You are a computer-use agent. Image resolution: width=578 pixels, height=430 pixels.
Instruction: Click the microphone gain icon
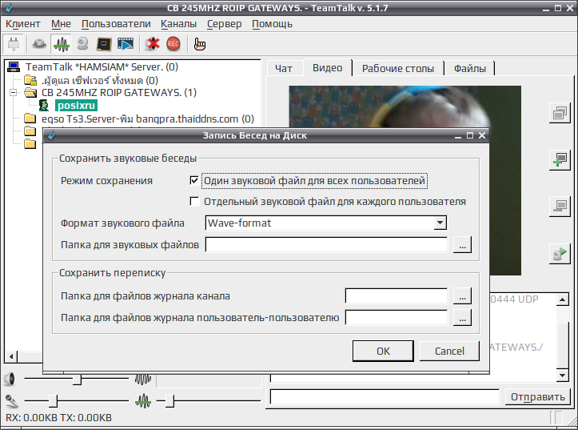(x=11, y=401)
